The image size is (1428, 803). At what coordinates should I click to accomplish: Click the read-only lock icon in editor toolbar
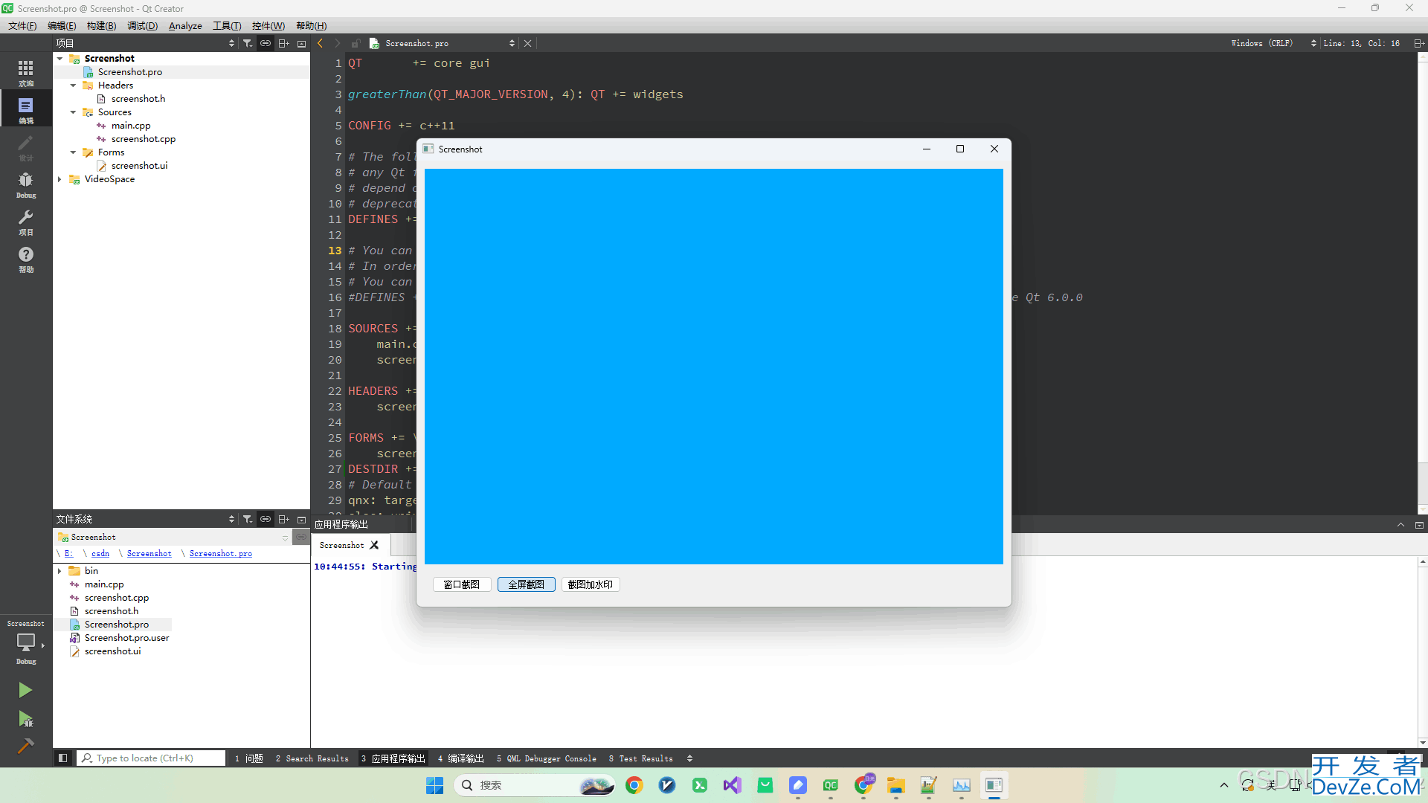tap(356, 43)
